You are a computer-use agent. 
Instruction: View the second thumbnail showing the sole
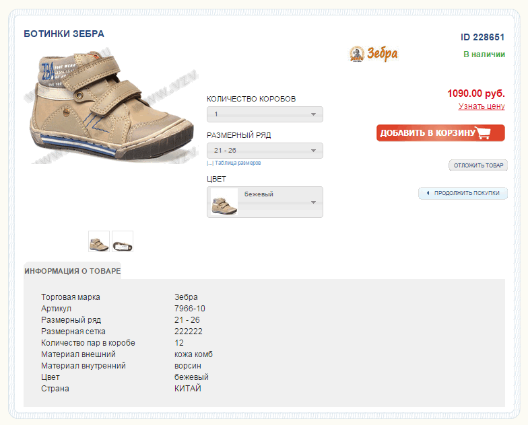[123, 241]
